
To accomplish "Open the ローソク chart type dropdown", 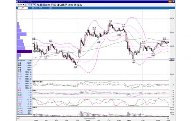I will click(21, 5).
